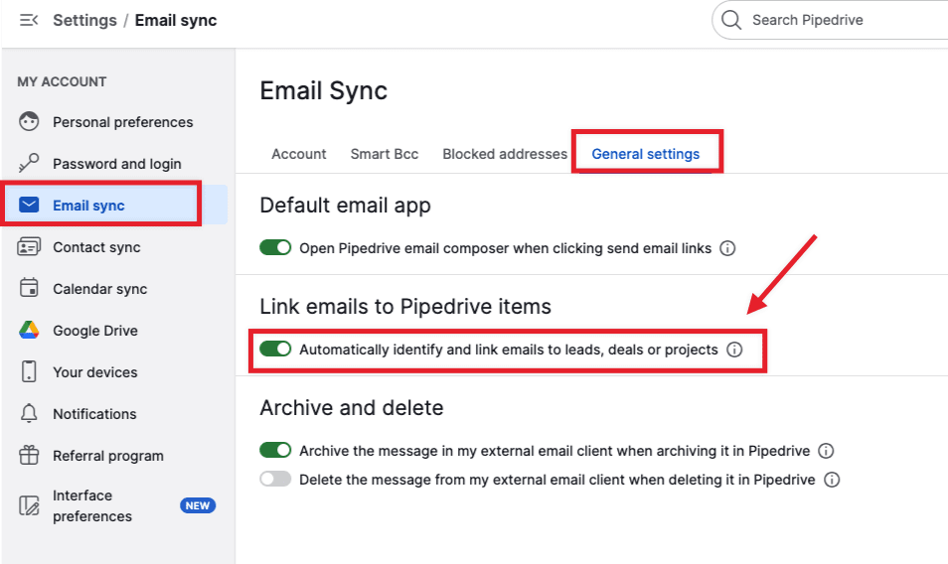Open Password and login settings
The width and height of the screenshot is (948, 564).
click(x=116, y=164)
